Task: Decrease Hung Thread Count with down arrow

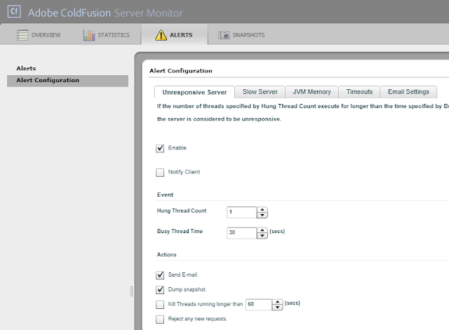Action: pyautogui.click(x=262, y=215)
